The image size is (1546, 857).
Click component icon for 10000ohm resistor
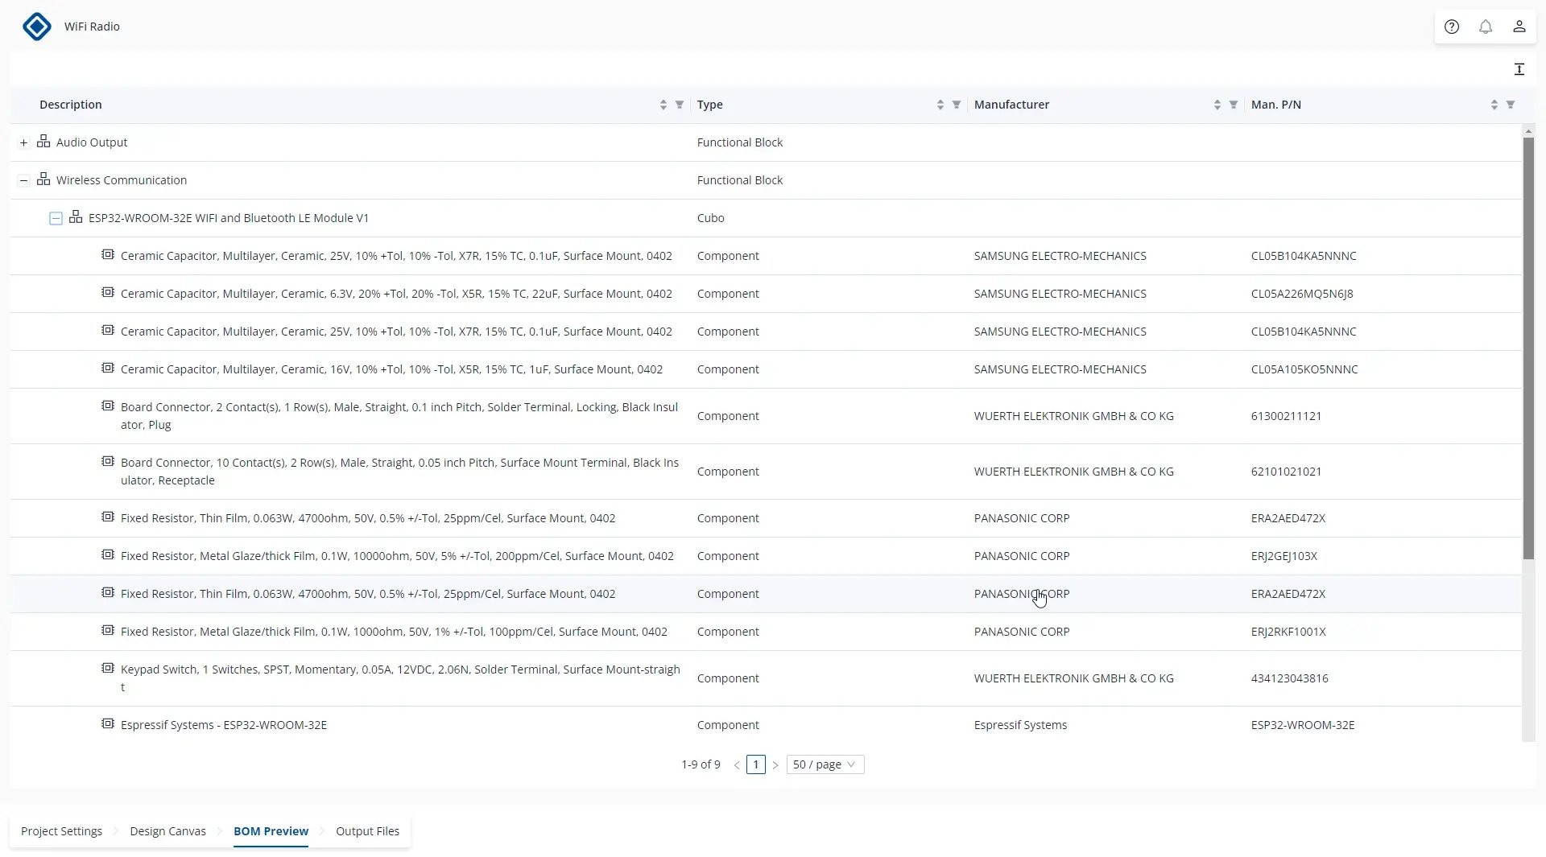click(107, 554)
